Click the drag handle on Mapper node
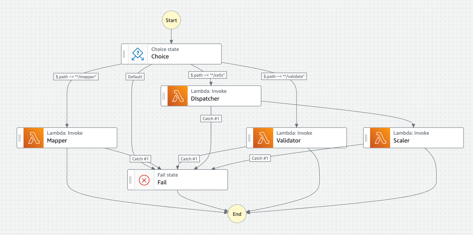 click(20, 138)
